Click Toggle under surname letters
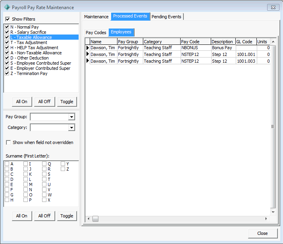This screenshot has width=283, height=244. [x=67, y=216]
